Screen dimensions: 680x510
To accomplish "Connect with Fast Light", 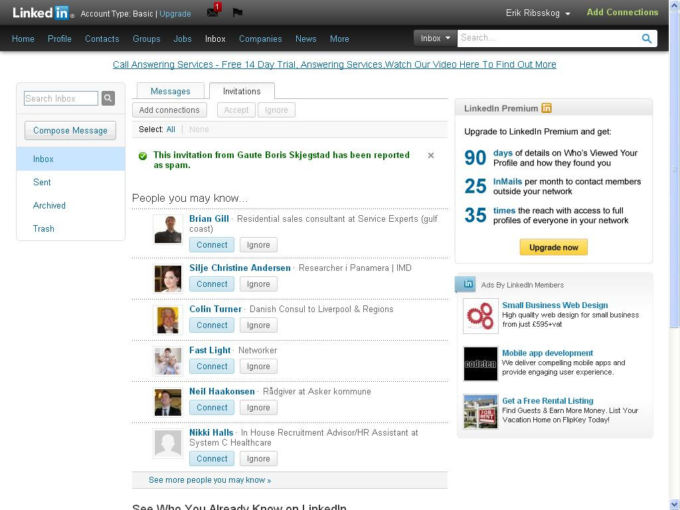I will tap(212, 367).
